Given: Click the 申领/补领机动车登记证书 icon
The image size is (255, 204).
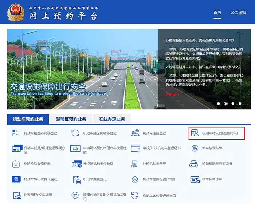Looking at the screenshot, I should [x=135, y=148].
